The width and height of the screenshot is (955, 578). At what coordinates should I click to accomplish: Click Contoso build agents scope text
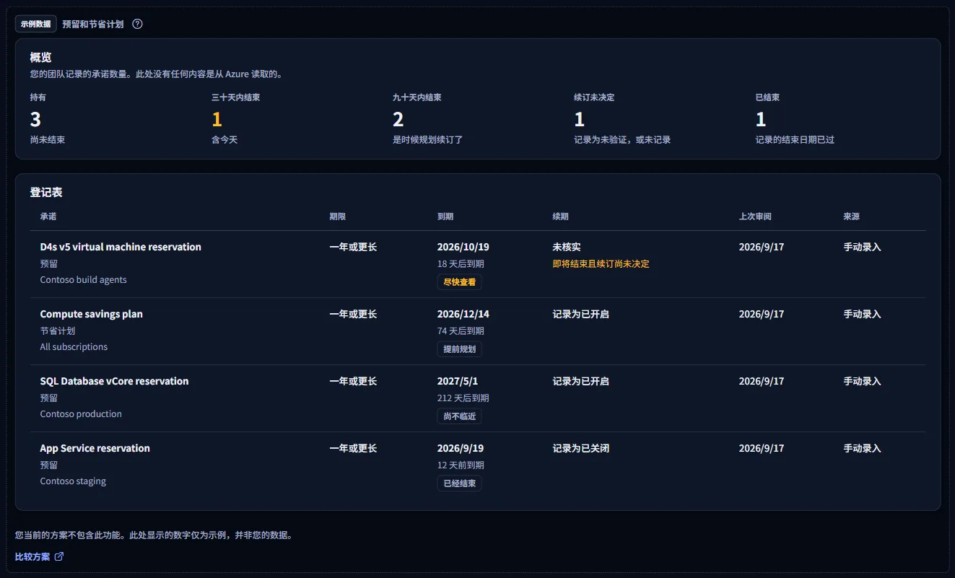point(84,280)
